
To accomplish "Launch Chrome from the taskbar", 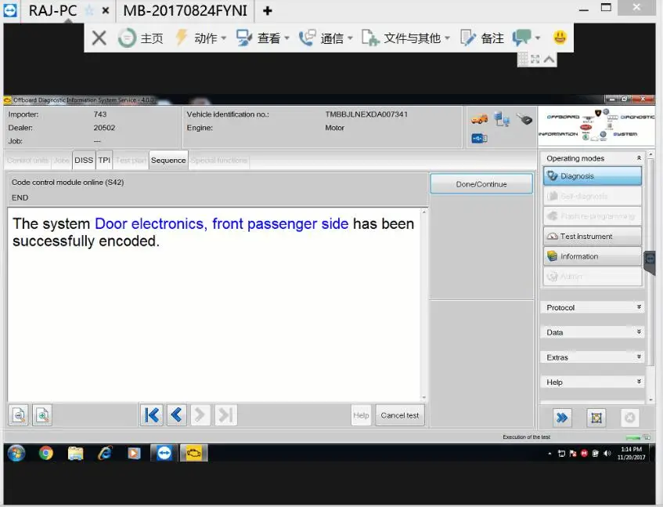I will 45,453.
